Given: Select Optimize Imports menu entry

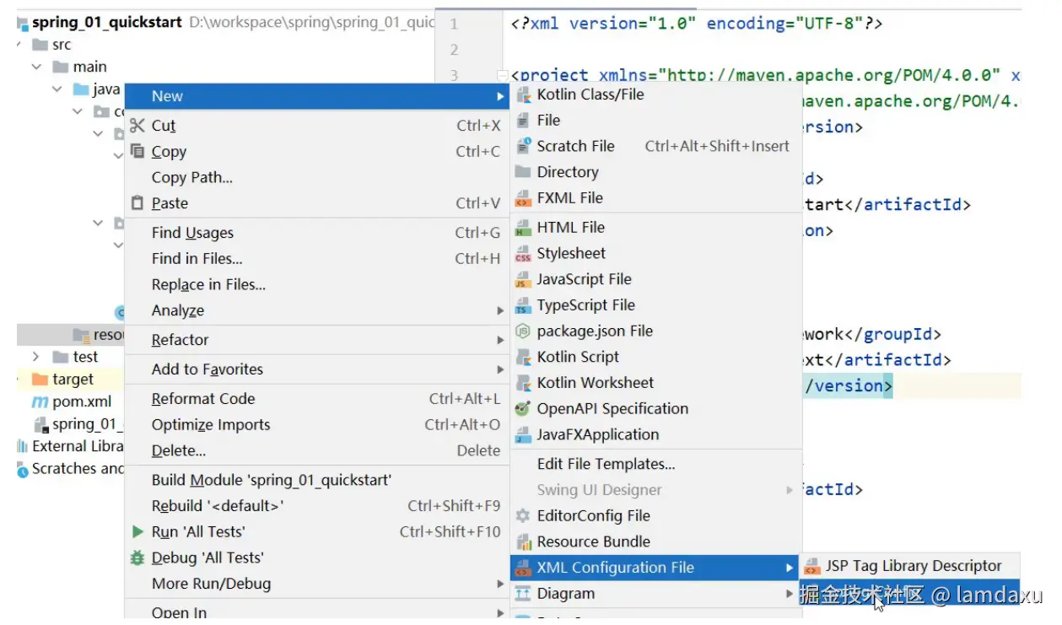Looking at the screenshot, I should tap(317, 425).
